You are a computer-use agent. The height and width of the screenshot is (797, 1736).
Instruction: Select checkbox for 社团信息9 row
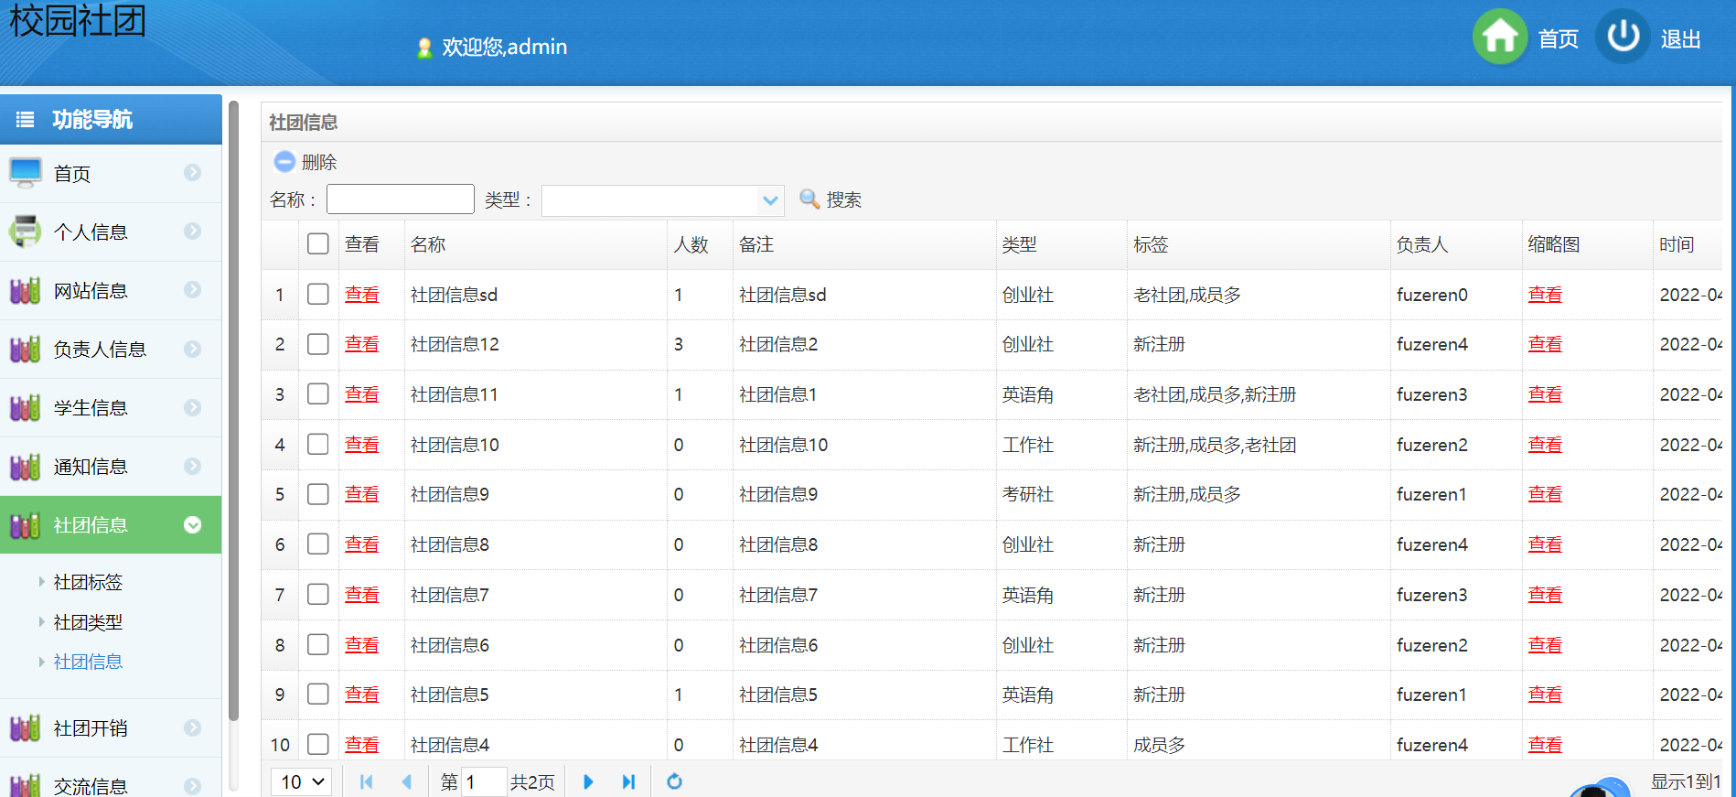pos(318,494)
